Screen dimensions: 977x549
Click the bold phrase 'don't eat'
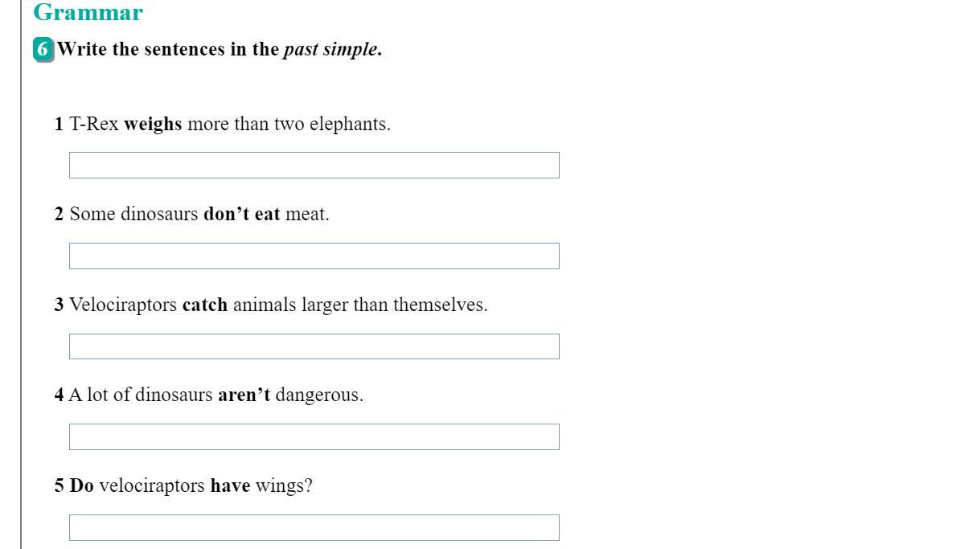click(x=241, y=215)
